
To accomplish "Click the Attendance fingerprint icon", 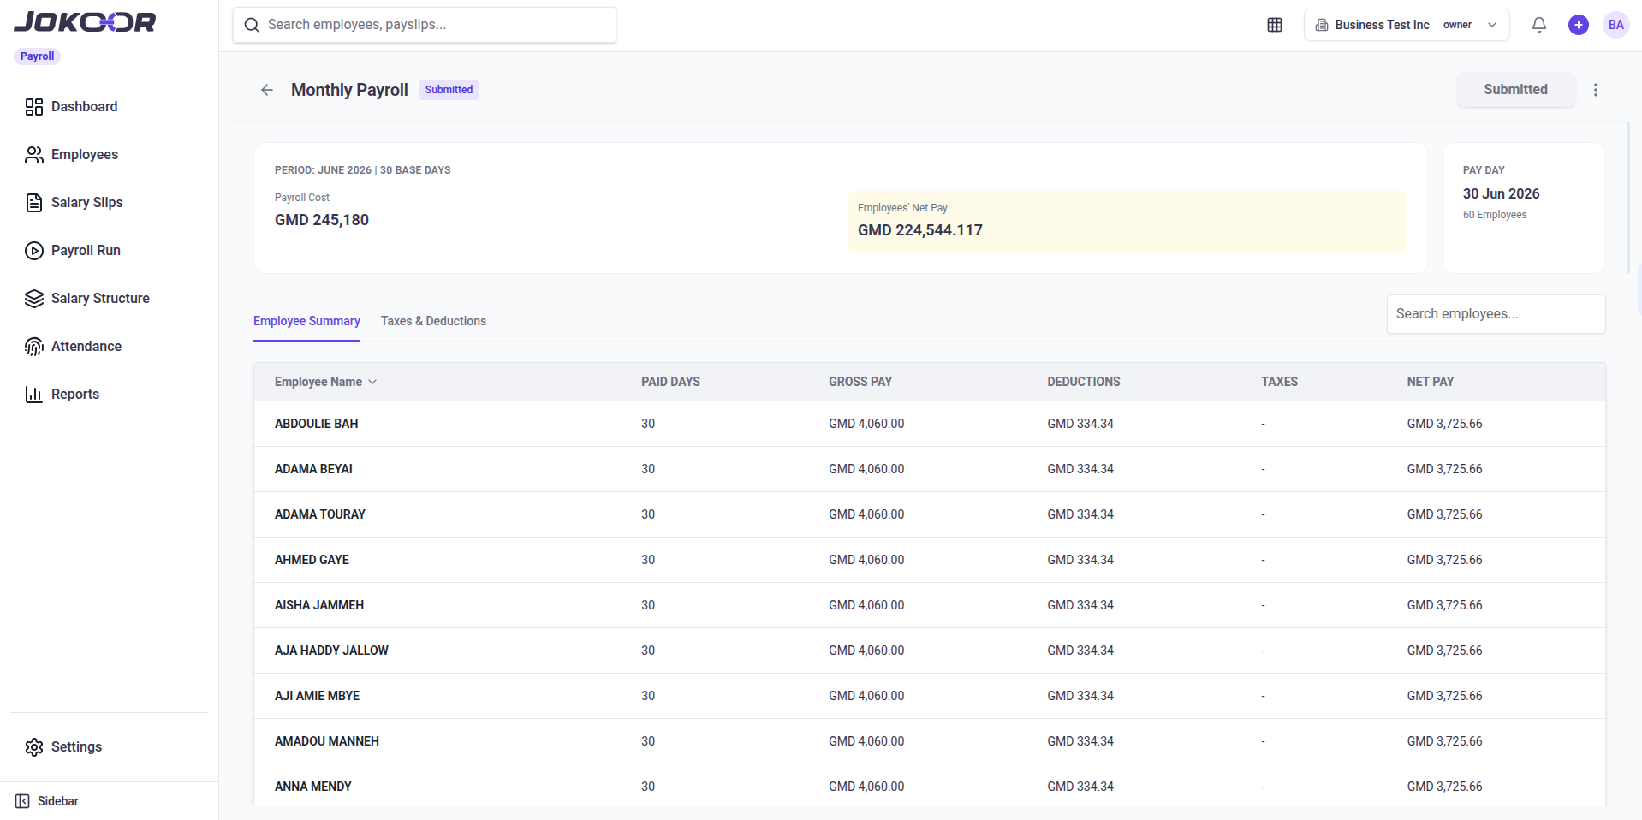I will (34, 347).
